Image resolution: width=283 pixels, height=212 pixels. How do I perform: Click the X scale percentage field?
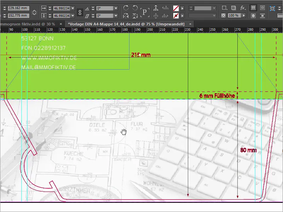62,8
